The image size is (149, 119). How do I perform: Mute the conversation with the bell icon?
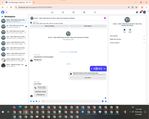(x=125, y=30)
